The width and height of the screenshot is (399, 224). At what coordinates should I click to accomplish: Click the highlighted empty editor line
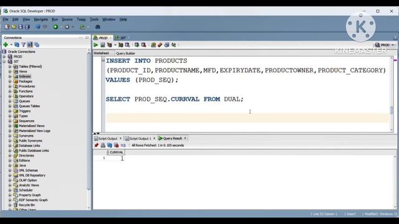[248, 118]
